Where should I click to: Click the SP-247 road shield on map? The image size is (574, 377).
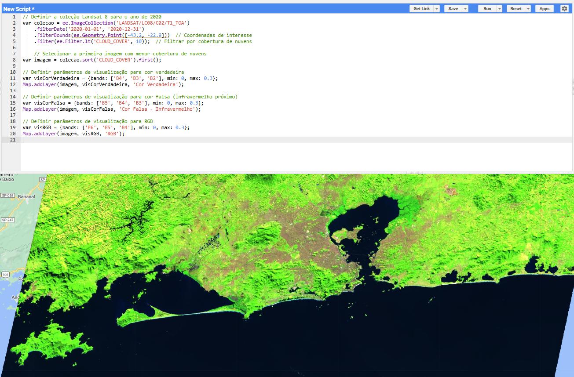click(7, 220)
